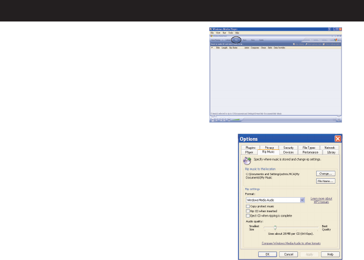This screenshot has width=364, height=260.
Task: Sort tracks by the Data Provider column header
Action: tap(279, 48)
